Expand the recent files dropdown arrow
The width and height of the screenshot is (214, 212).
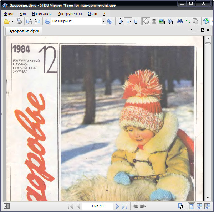12,21
